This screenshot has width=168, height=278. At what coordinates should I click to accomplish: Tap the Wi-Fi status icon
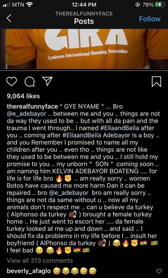29,5
